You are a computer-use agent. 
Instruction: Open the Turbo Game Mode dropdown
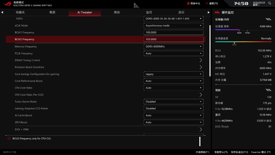coord(173,101)
